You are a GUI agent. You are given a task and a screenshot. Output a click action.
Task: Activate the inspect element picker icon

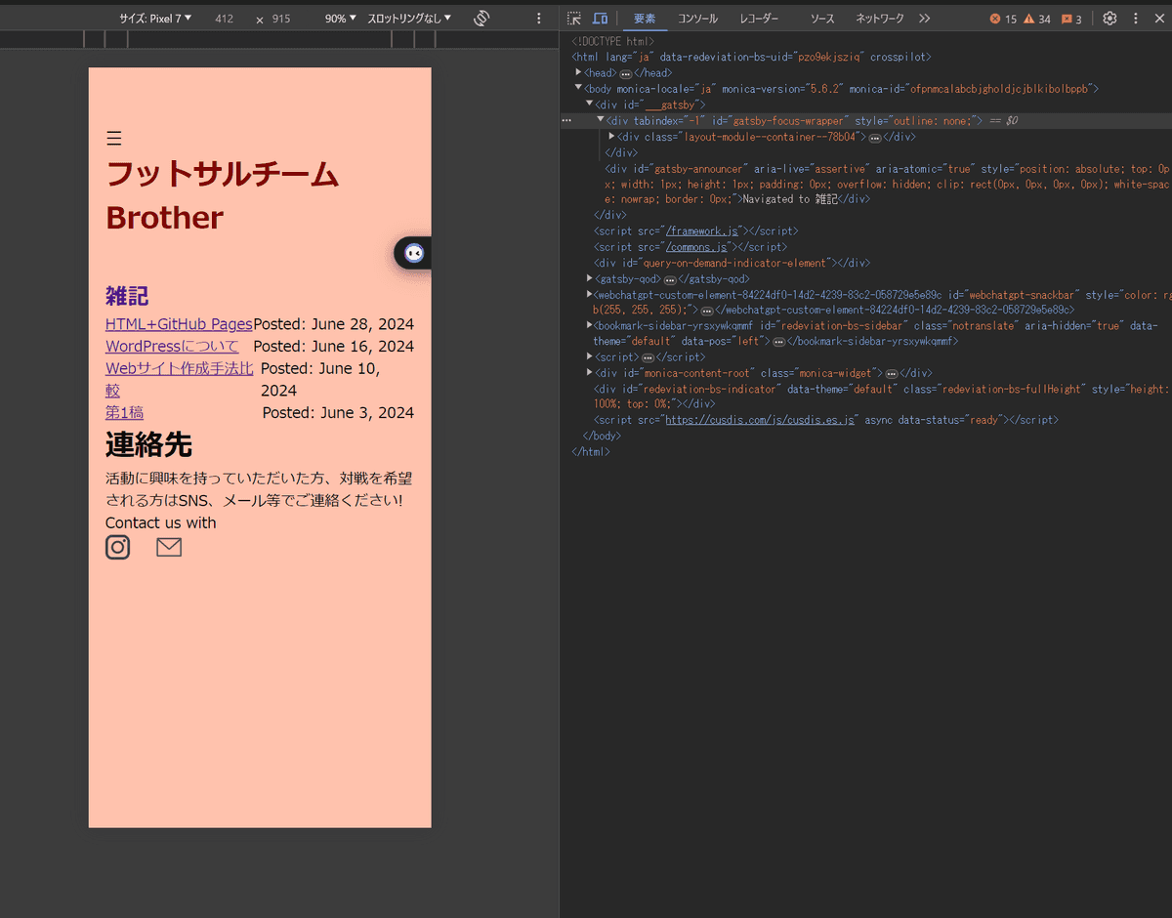pyautogui.click(x=574, y=19)
